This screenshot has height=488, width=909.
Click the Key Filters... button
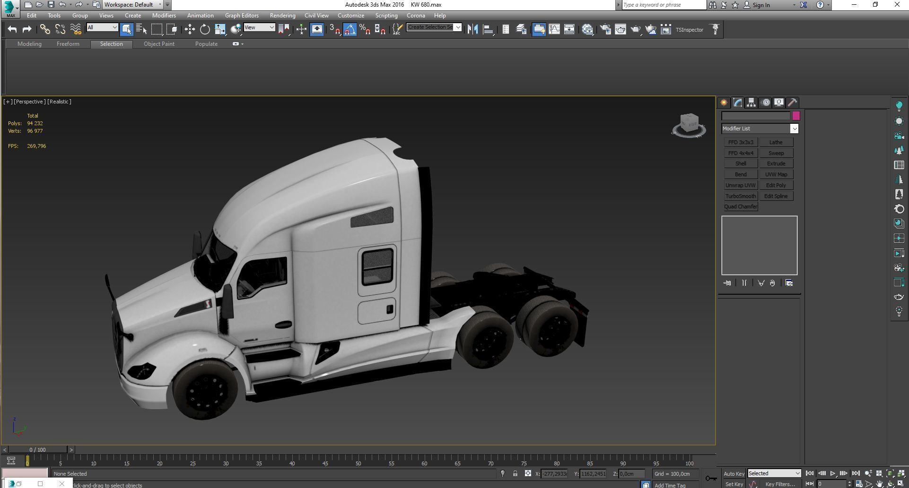pos(780,484)
